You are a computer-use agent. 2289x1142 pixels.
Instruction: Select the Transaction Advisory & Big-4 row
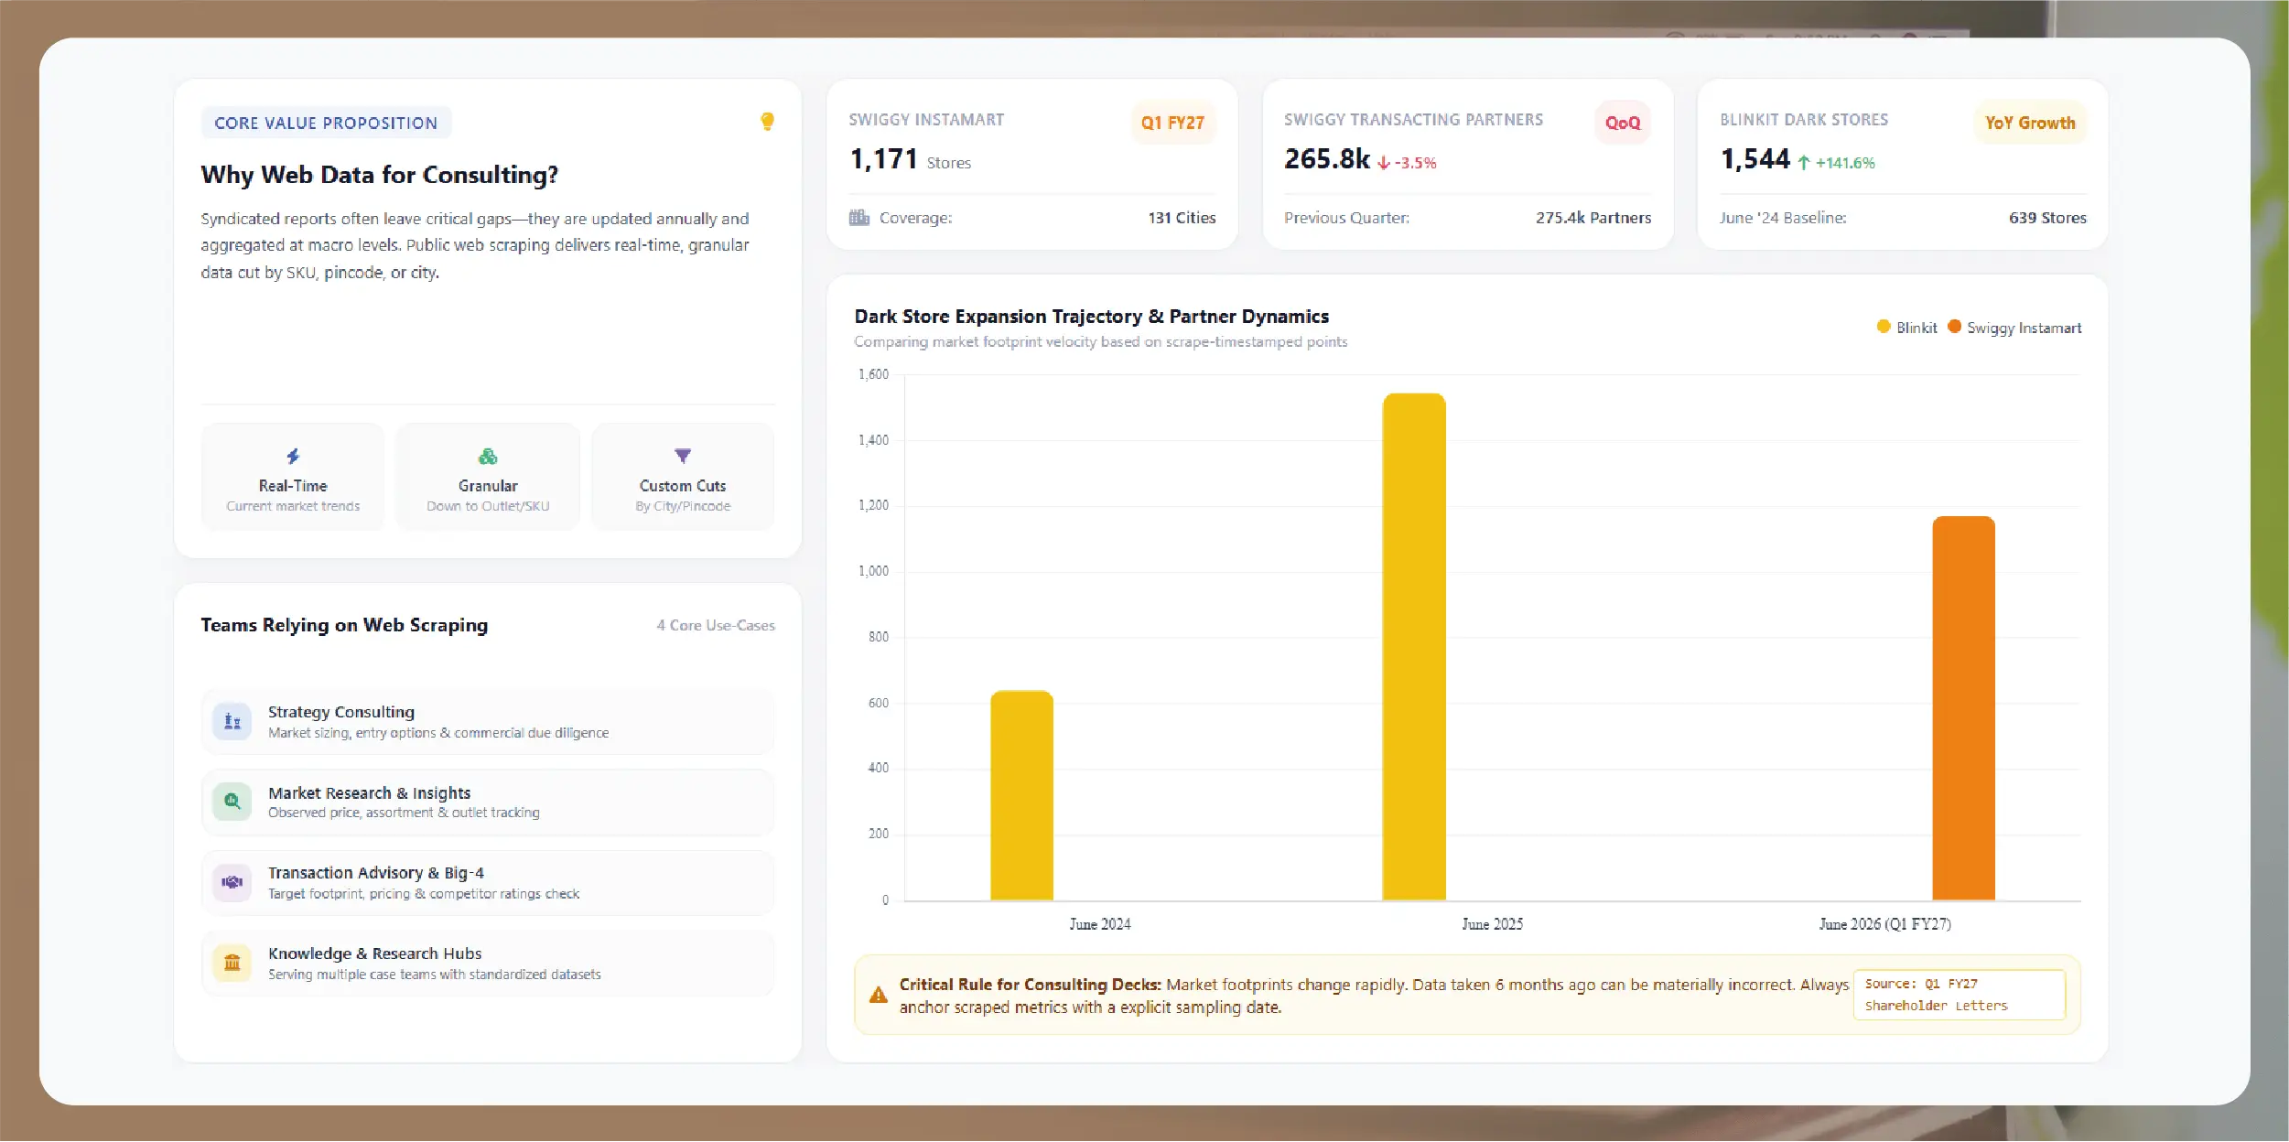[488, 882]
